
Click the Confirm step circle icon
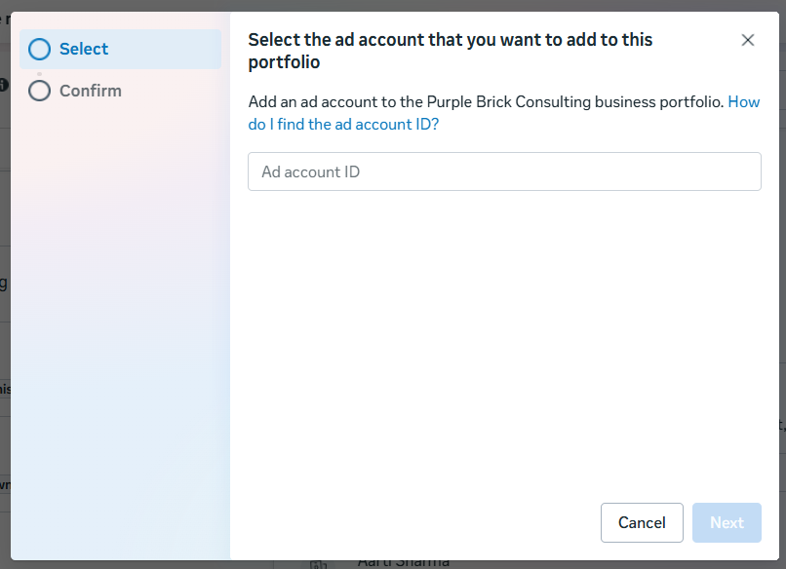tap(39, 91)
